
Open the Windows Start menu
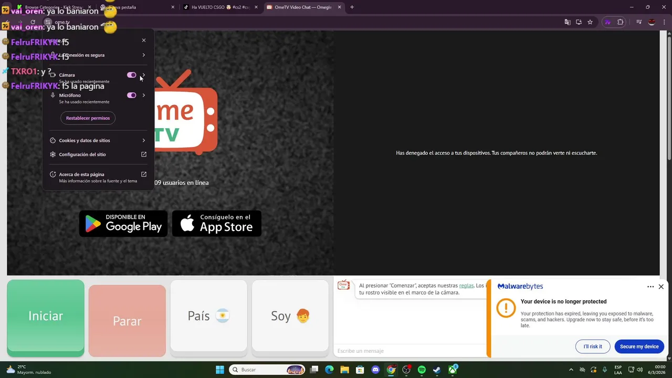tap(220, 370)
